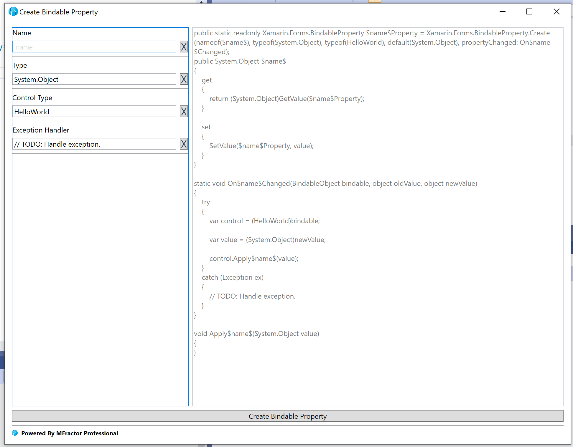Clear the Type field using its X button
This screenshot has height=447, width=573.
pos(184,79)
